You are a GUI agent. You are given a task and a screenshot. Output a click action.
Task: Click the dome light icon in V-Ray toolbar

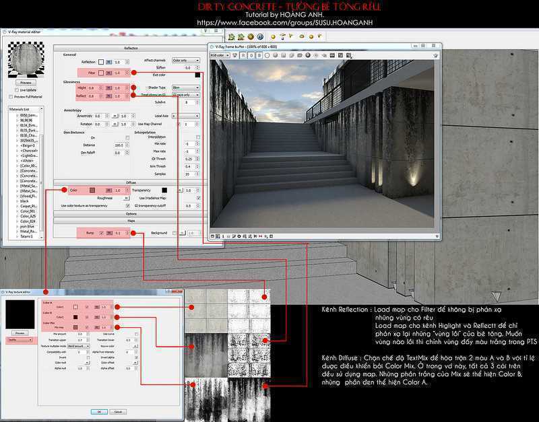(x=301, y=36)
